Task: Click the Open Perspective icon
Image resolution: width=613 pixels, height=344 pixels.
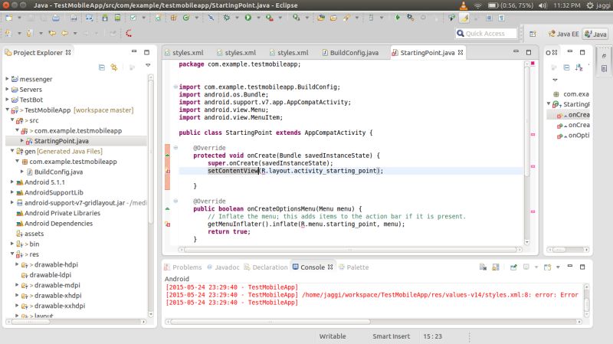Action: pos(533,34)
